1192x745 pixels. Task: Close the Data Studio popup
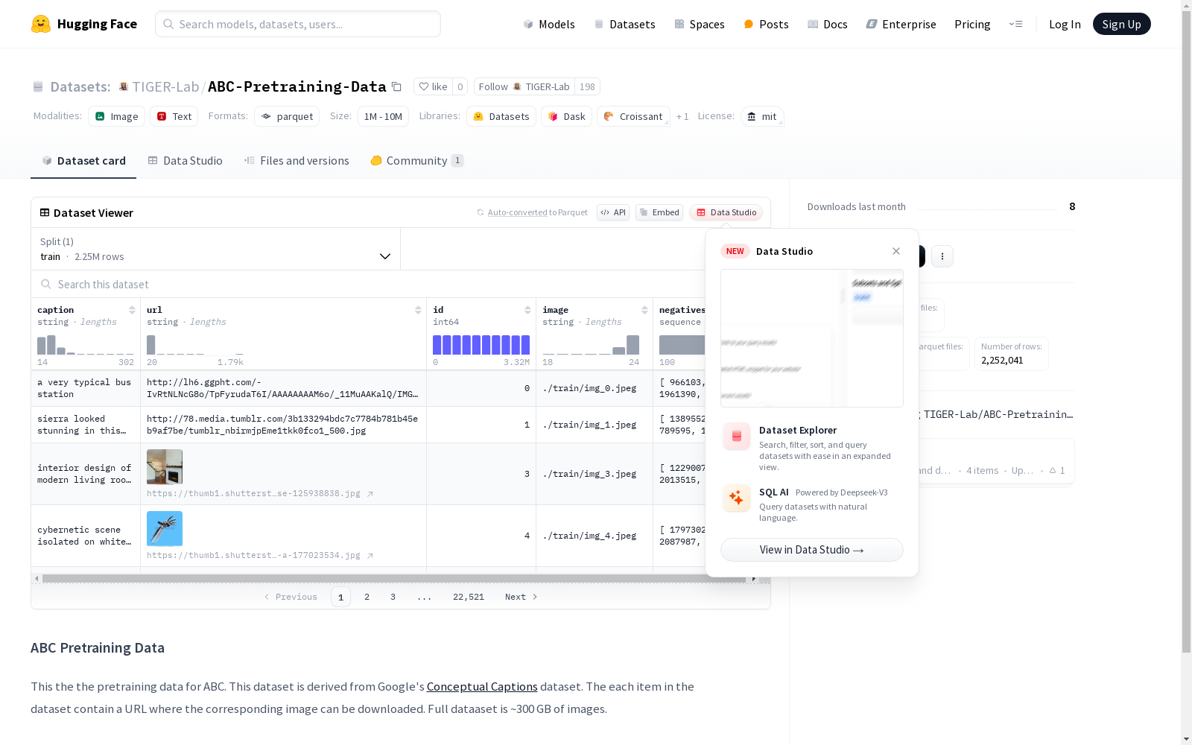(896, 251)
